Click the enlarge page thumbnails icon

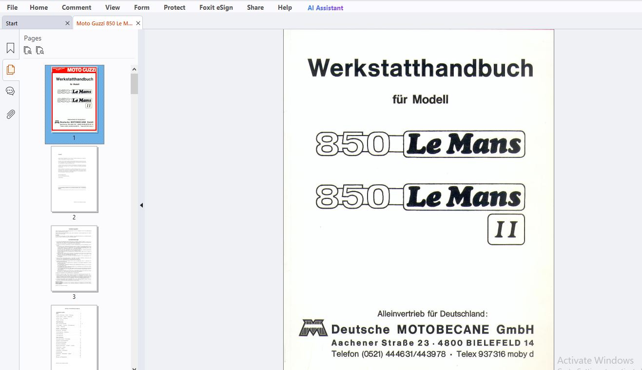[x=28, y=50]
